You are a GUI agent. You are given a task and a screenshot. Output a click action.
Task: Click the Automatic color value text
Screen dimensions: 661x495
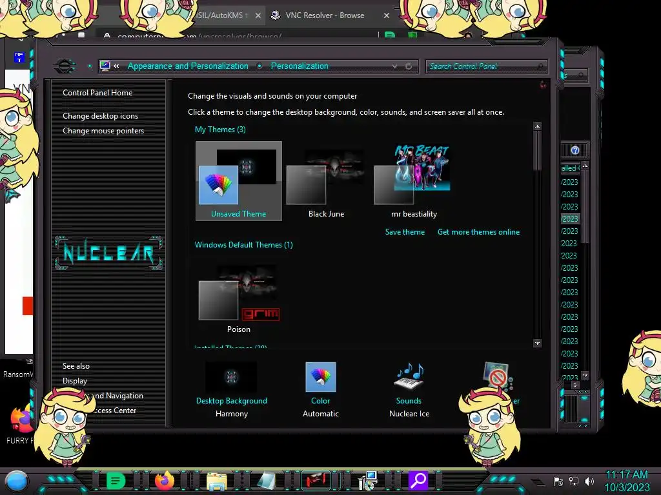(320, 414)
